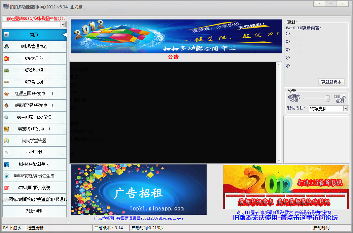Open 链接转换/新手卡 section

tap(34, 164)
